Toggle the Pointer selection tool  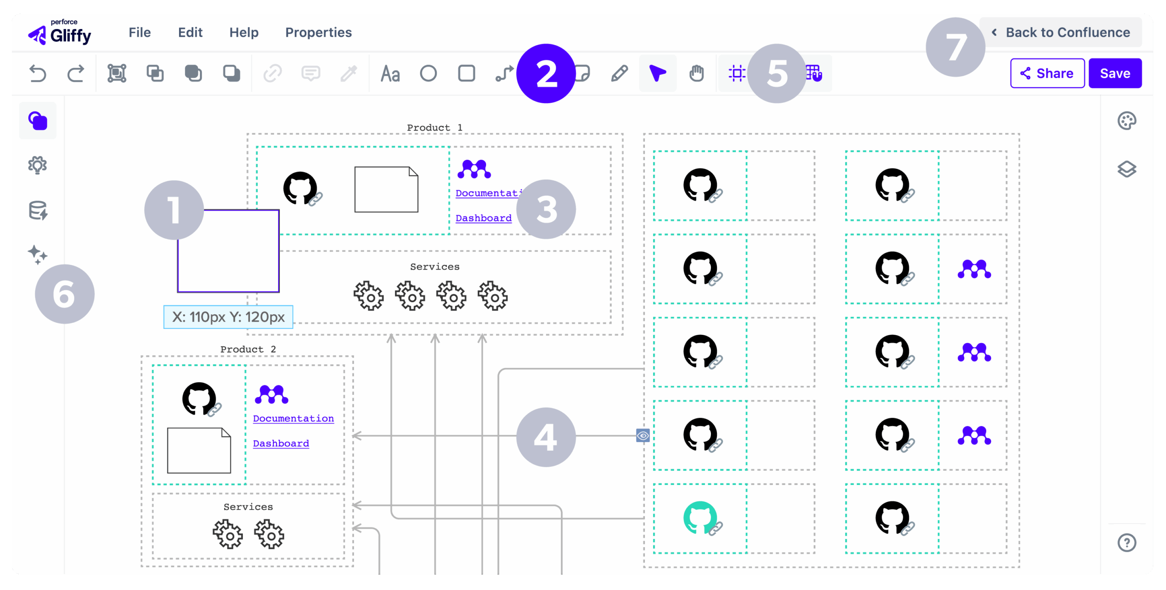[x=658, y=73]
